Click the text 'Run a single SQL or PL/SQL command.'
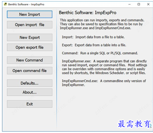 (x=109, y=53)
